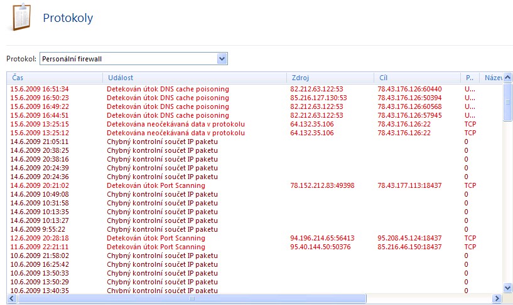513x305 pixels.
Task: Click source address 85.216.127.130:53
Action: tap(318, 98)
